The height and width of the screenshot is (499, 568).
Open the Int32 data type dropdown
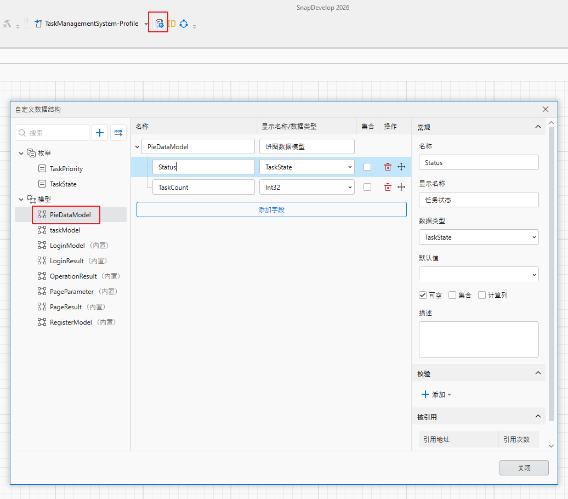[350, 188]
